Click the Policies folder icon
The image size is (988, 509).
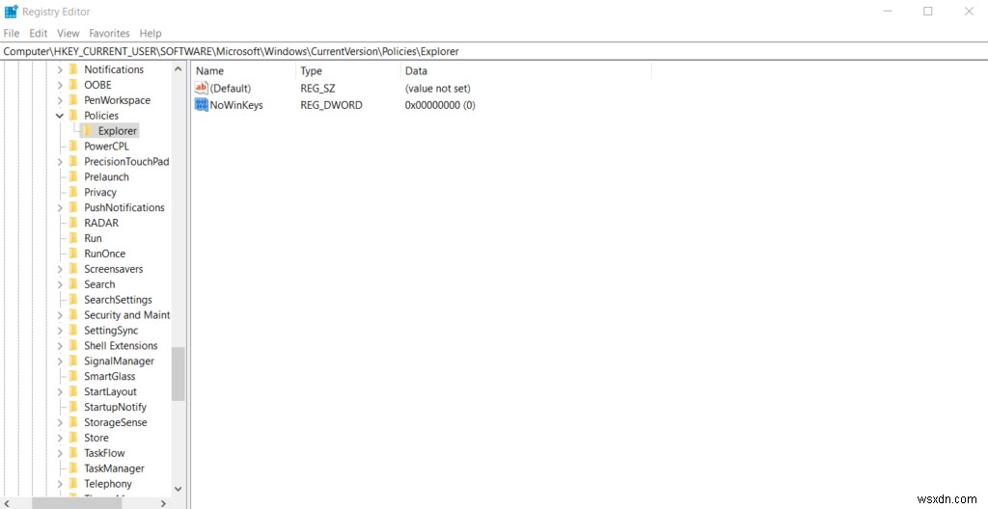click(73, 116)
